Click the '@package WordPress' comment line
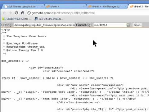 (20, 43)
